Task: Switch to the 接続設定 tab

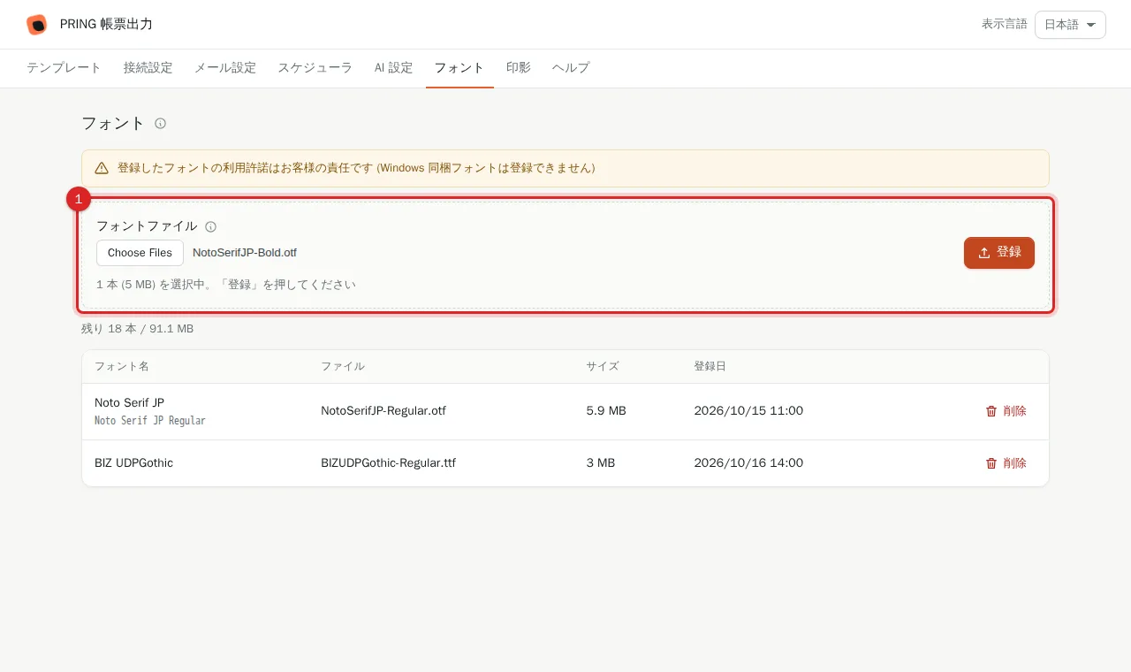Action: [x=148, y=68]
